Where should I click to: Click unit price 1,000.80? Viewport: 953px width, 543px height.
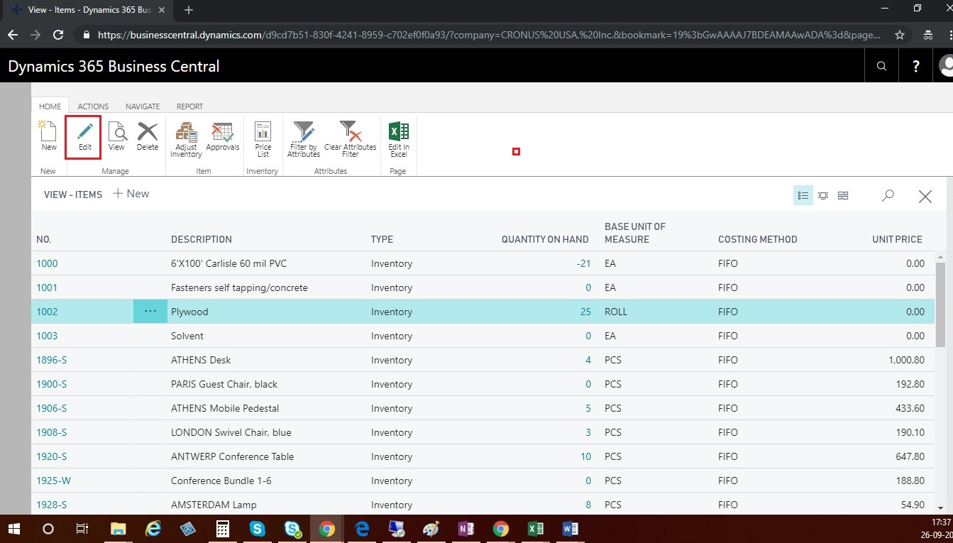pos(906,360)
